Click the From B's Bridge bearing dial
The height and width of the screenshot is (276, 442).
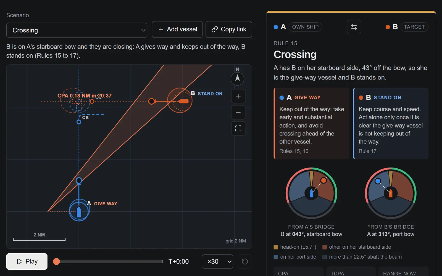(391, 193)
